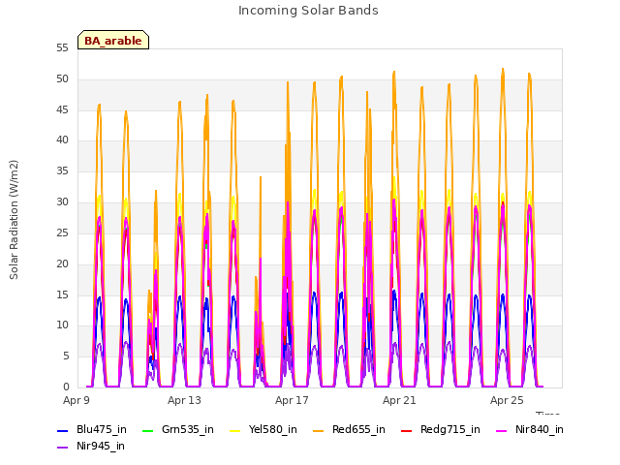
Task: Click the yellow Yel580_in legend color marker
Action: 234,430
